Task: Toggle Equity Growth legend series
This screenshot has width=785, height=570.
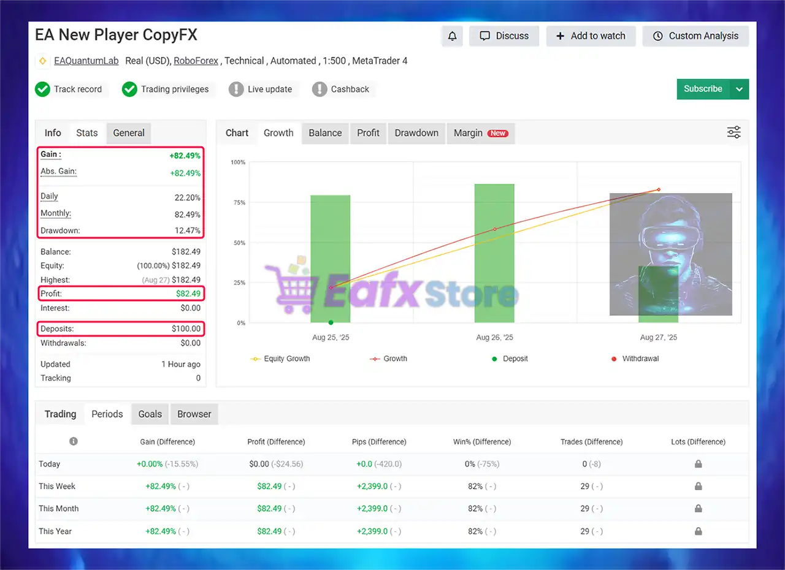Action: (x=280, y=359)
